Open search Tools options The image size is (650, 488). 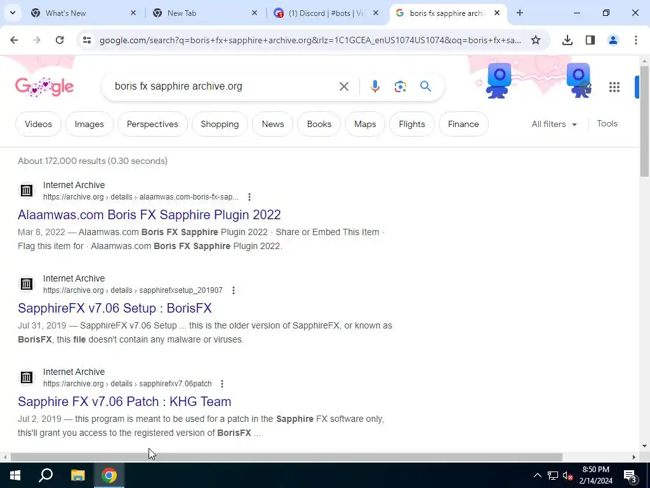(607, 124)
